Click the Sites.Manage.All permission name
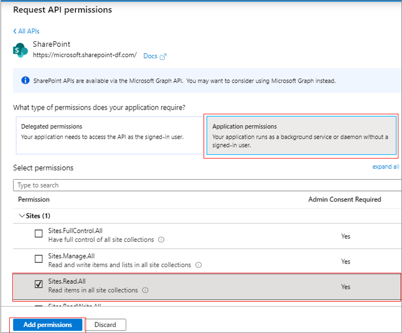The width and height of the screenshot is (402, 333). 72,256
